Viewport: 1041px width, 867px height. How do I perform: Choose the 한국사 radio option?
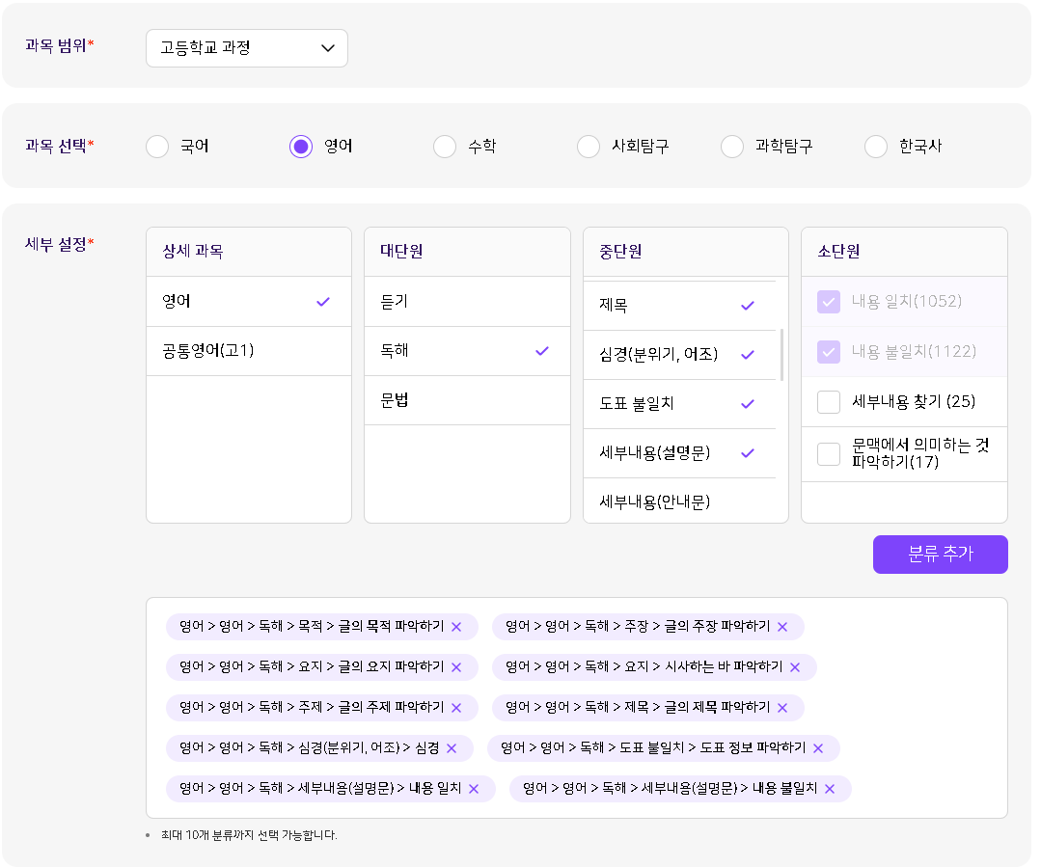coord(876,147)
